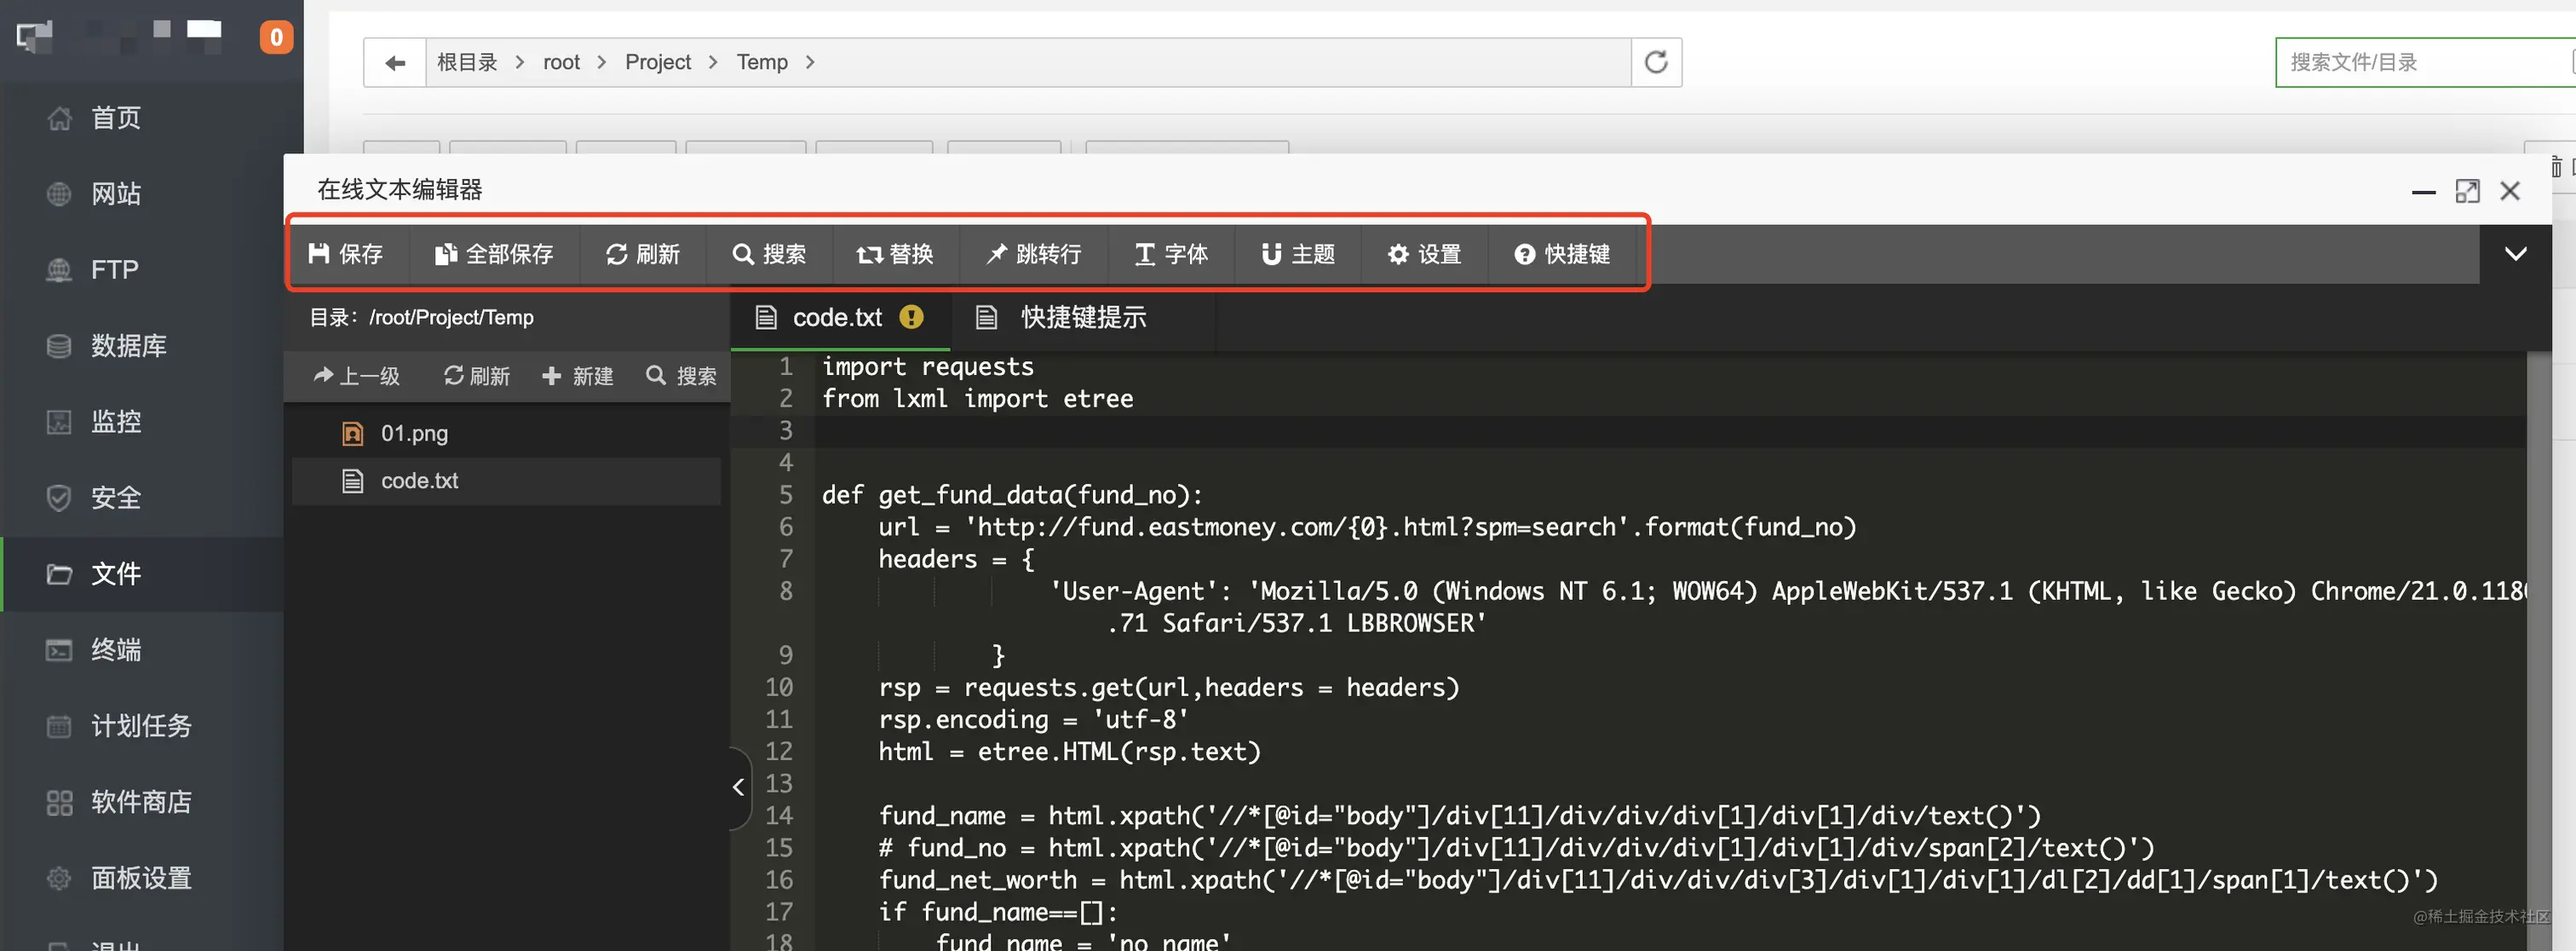Image resolution: width=2576 pixels, height=951 pixels.
Task: Click the 'if fund_name==[]:' line
Action: [997, 912]
